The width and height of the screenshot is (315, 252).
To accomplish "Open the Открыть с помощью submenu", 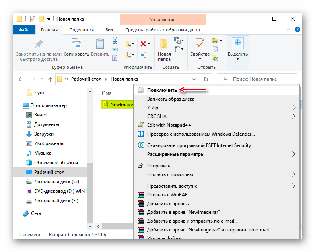I will pyautogui.click(x=216, y=174).
